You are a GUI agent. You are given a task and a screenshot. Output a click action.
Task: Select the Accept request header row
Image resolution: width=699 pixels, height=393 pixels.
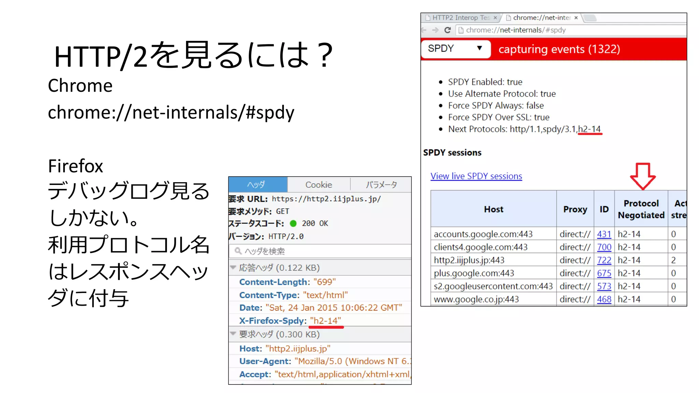320,374
